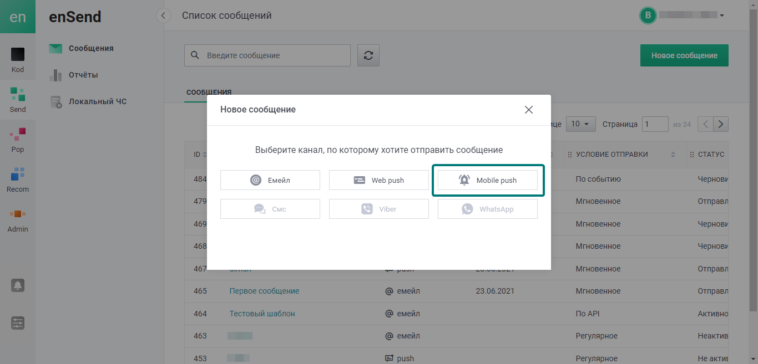
Task: Choose the WhatsApp channel
Action: coord(488,209)
